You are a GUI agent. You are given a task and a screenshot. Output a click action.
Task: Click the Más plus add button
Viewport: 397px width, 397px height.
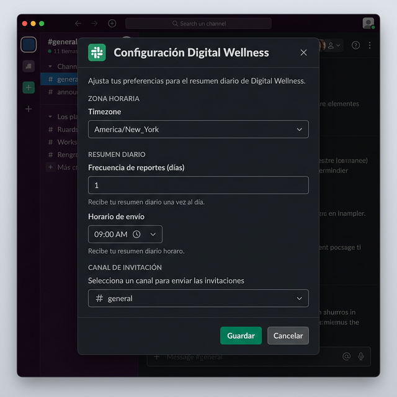tap(50, 167)
